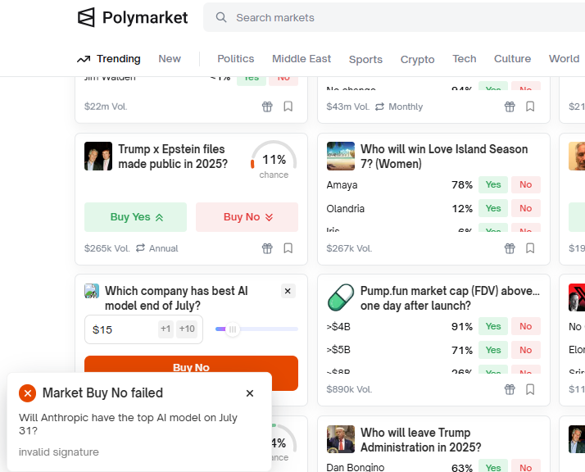The width and height of the screenshot is (585, 472).
Task: Open the Middle East category
Action: click(x=302, y=59)
